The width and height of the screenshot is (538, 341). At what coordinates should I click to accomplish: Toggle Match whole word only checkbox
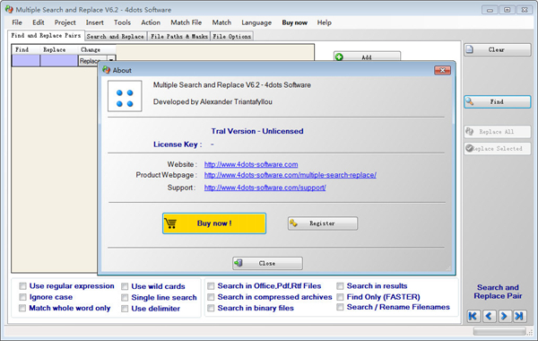[22, 308]
